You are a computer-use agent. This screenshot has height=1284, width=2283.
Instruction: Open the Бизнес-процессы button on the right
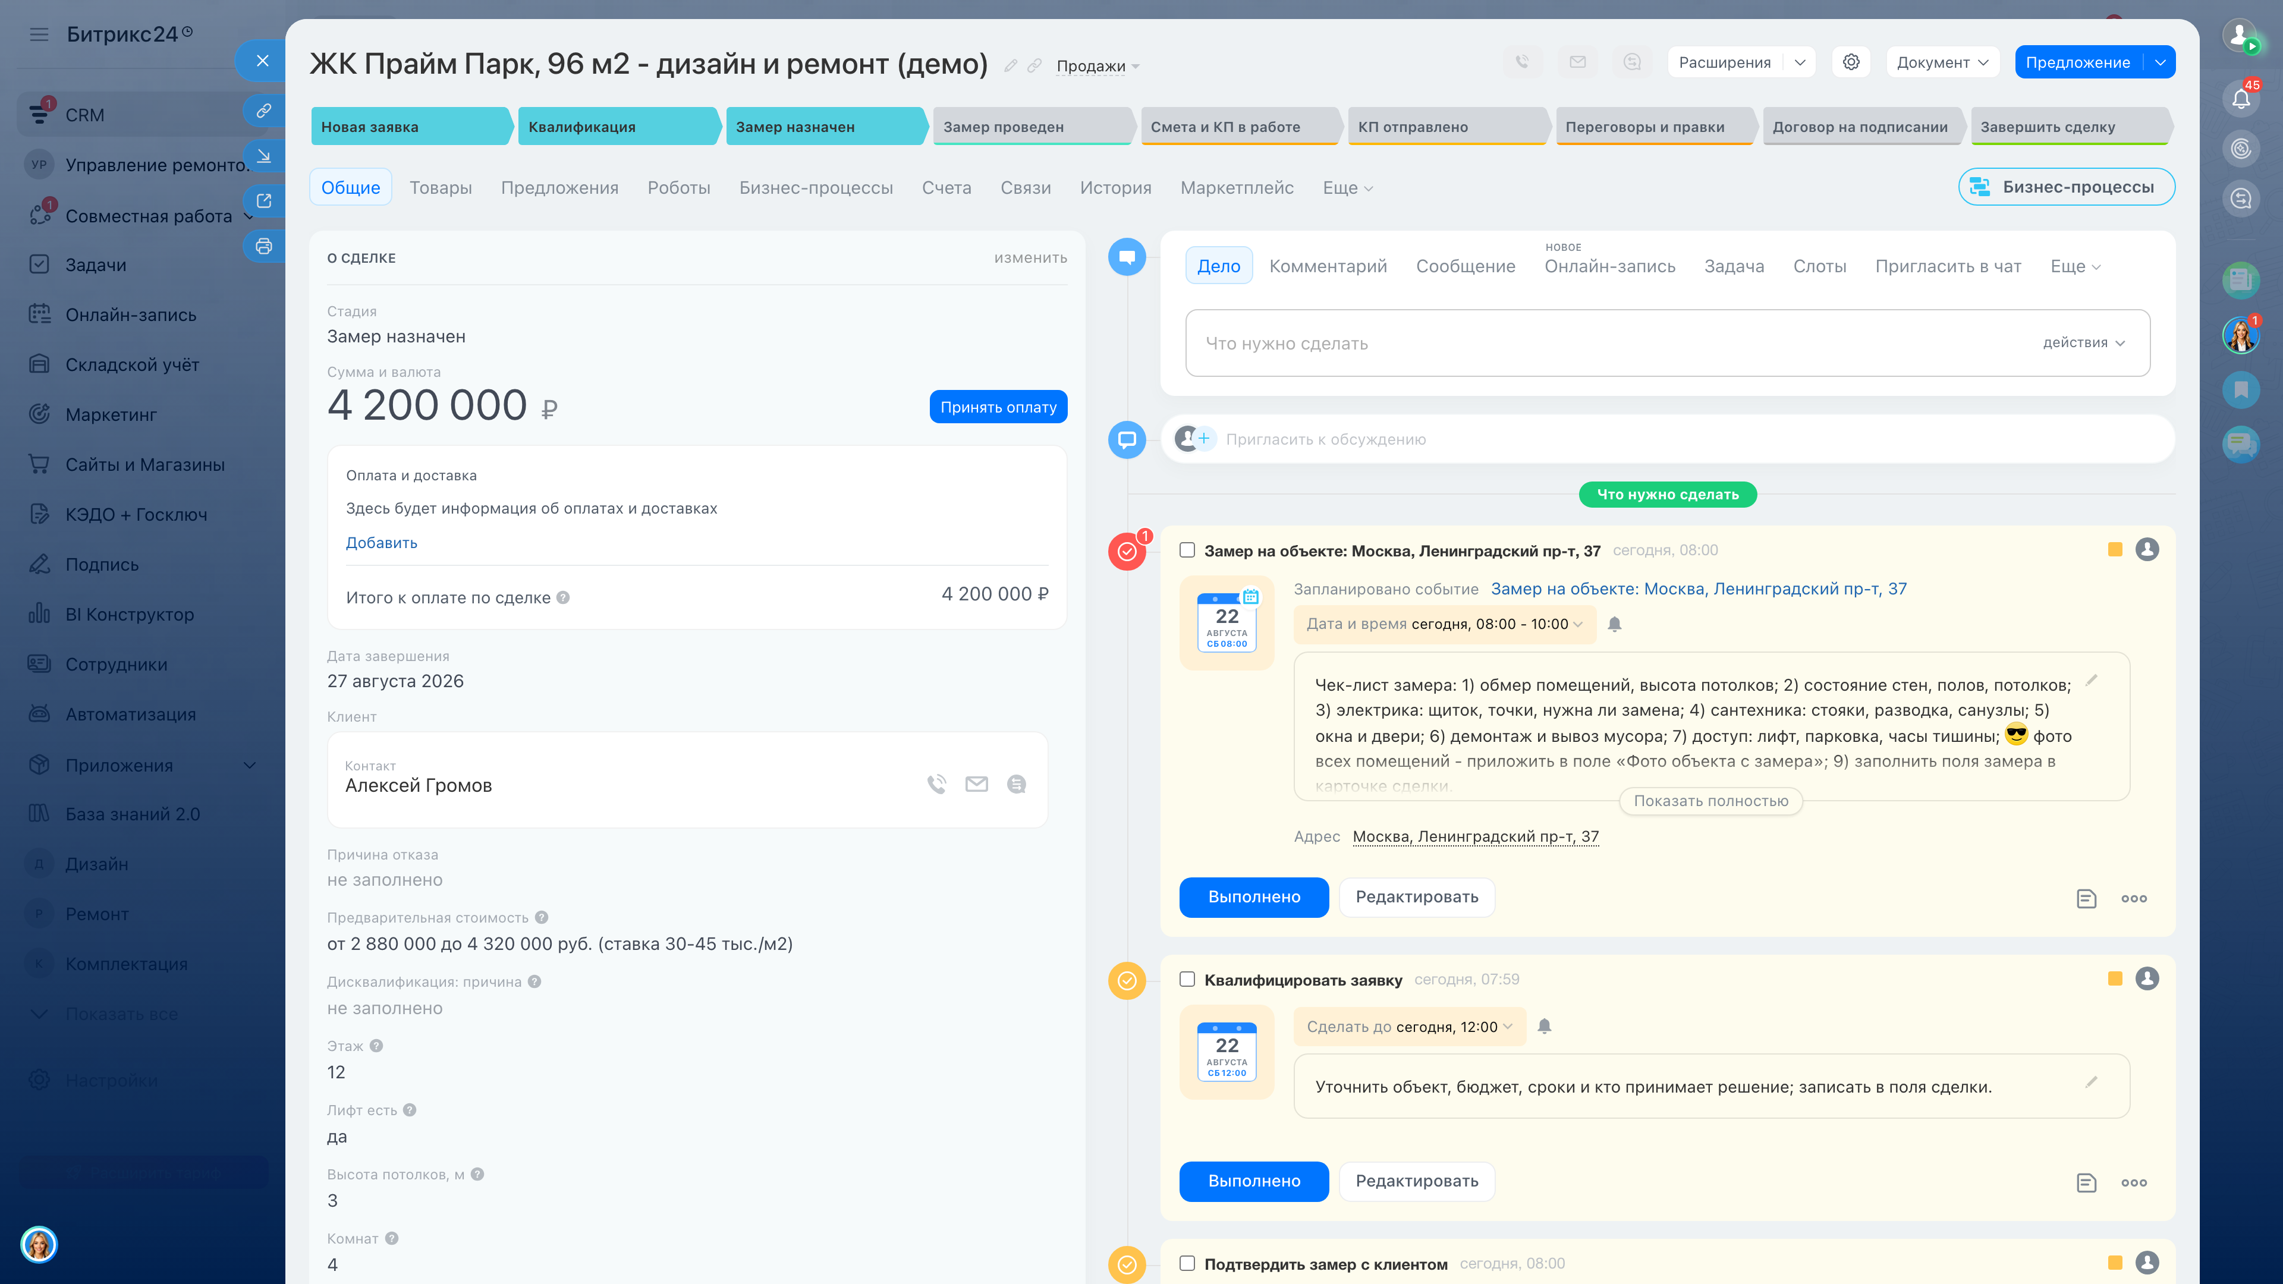click(x=2066, y=187)
